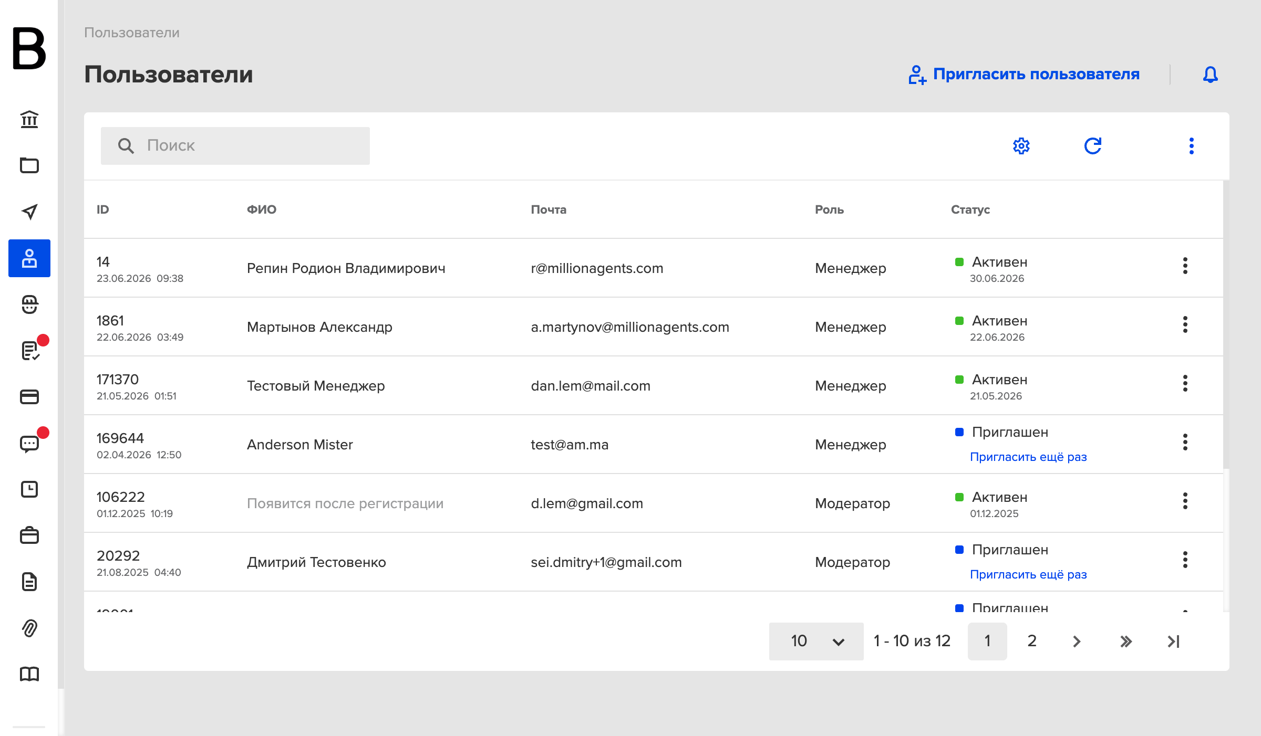Viewport: 1261px width, 736px height.
Task: Click the ID column header
Action: click(x=103, y=209)
